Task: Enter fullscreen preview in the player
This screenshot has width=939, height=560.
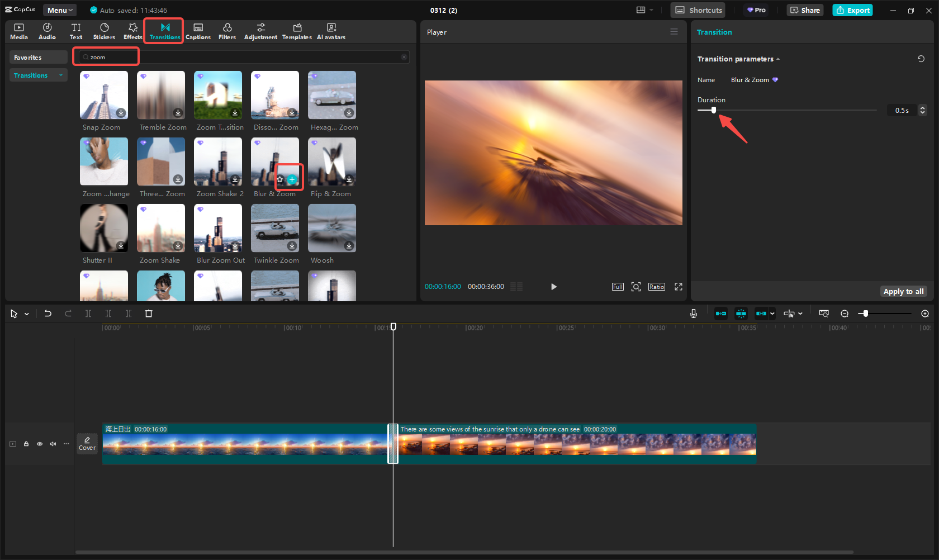Action: [x=678, y=287]
